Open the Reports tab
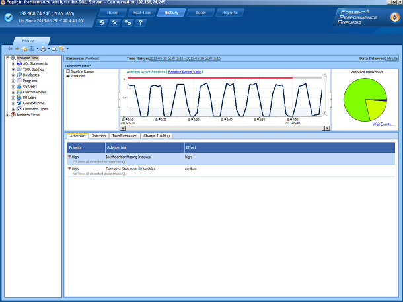The image size is (403, 302). point(230,13)
